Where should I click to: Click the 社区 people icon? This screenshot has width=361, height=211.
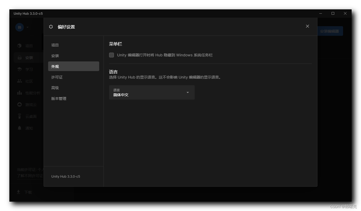[20, 81]
